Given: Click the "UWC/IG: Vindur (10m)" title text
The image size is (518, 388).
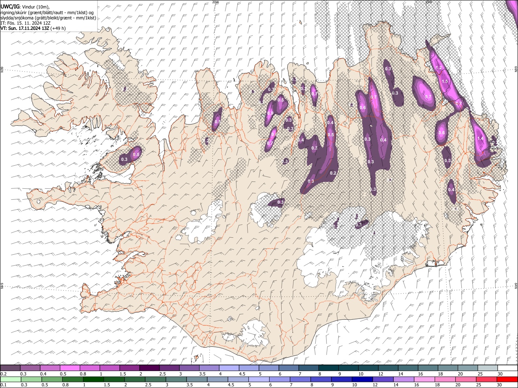Looking at the screenshot, I should [x=25, y=7].
